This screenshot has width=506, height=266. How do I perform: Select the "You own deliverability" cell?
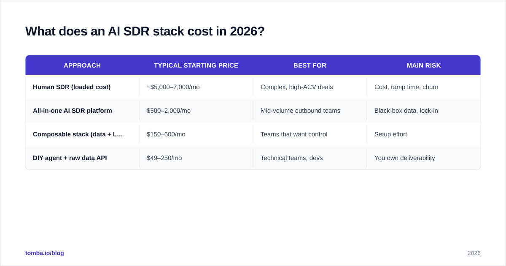pos(424,158)
